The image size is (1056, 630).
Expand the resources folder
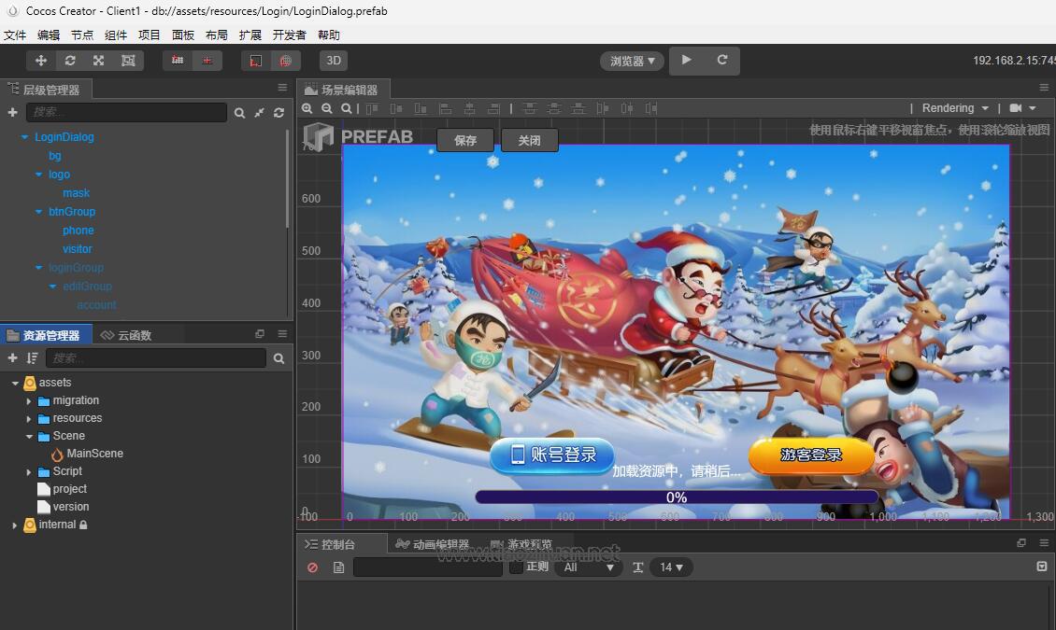pyautogui.click(x=29, y=419)
